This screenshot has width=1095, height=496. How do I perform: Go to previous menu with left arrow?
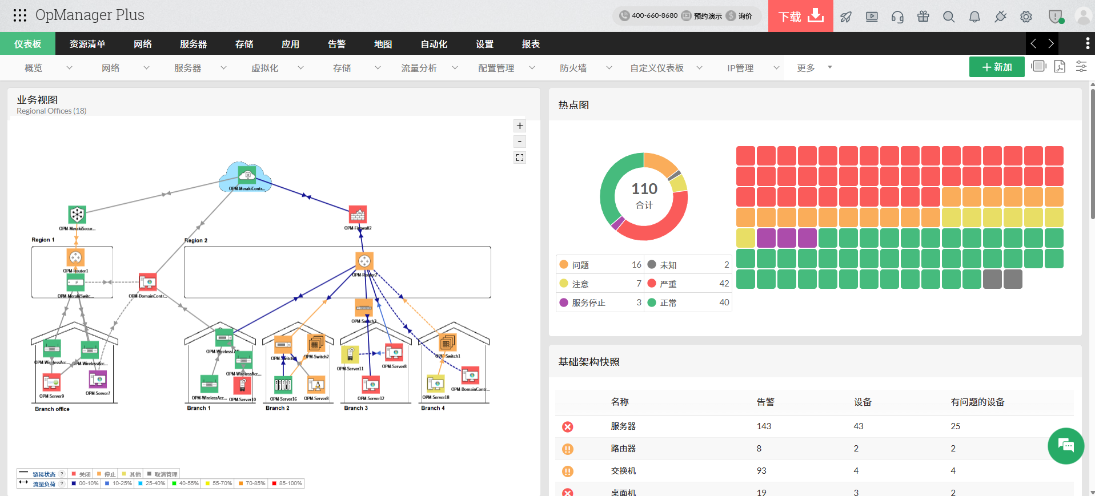(x=1033, y=43)
